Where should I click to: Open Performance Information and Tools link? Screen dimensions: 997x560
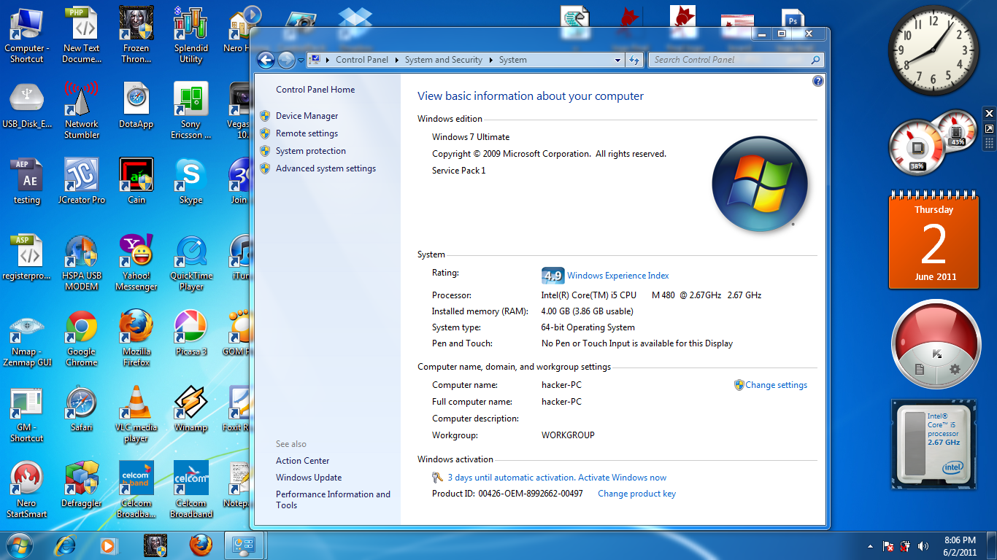[x=333, y=499]
